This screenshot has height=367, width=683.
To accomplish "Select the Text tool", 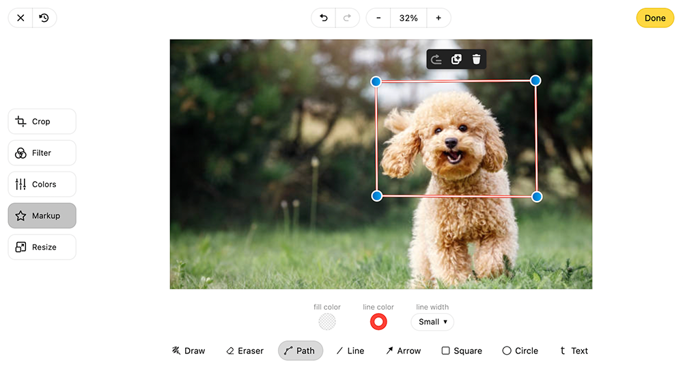I will point(574,351).
